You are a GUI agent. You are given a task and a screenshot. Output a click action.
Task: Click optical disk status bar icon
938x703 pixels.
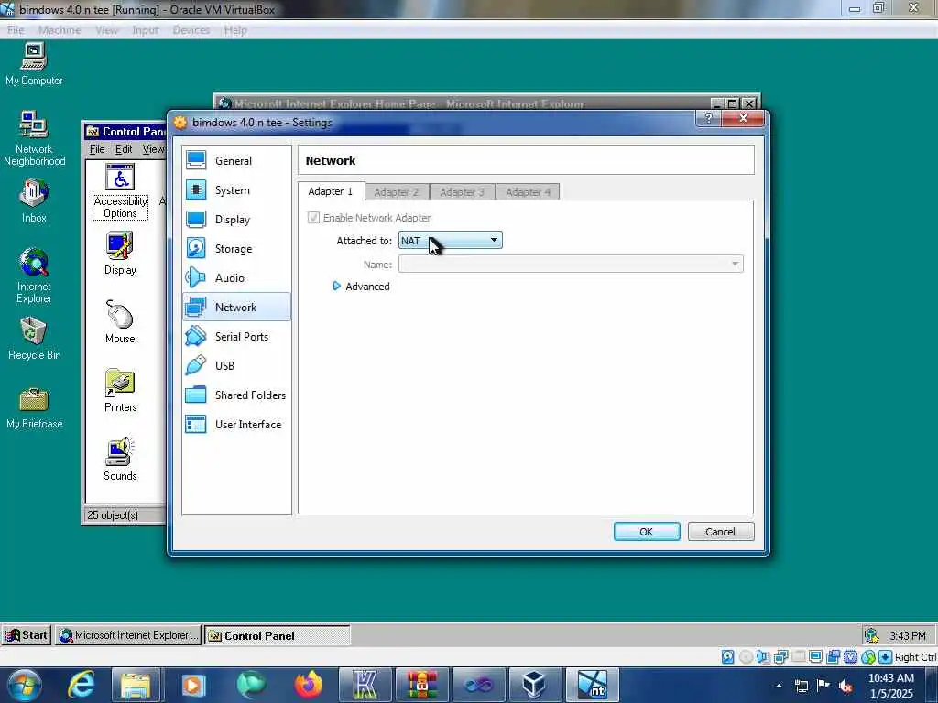(746, 657)
